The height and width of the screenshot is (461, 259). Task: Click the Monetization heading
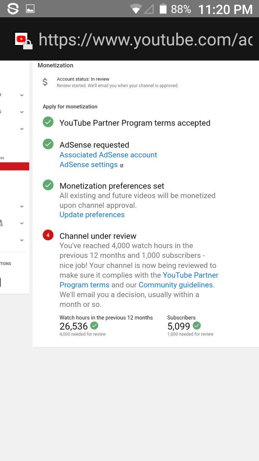pos(55,65)
